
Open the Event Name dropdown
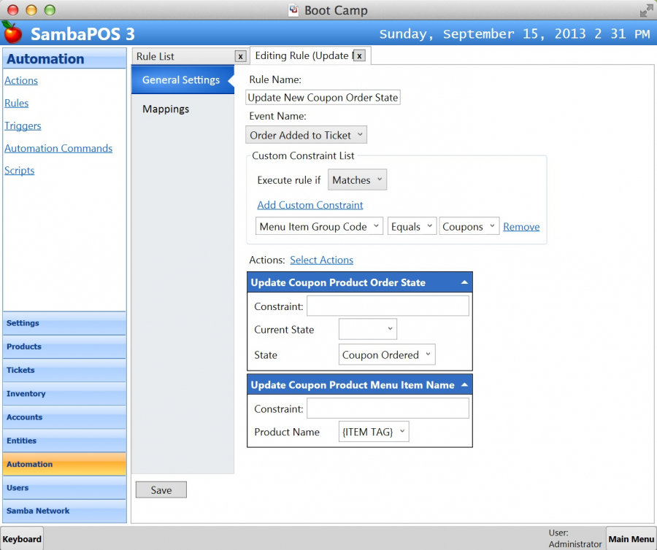[307, 135]
